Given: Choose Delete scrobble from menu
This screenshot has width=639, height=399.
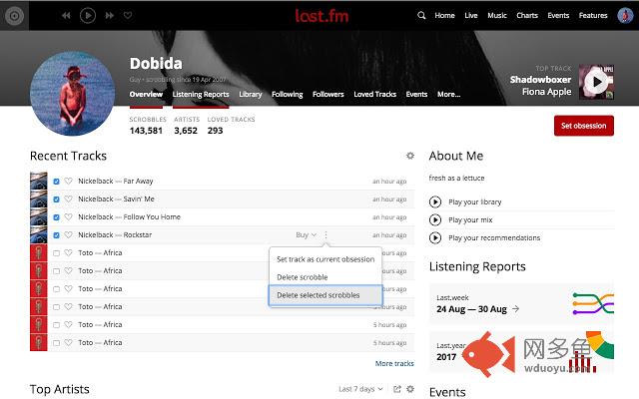Looking at the screenshot, I should click(x=325, y=277).
